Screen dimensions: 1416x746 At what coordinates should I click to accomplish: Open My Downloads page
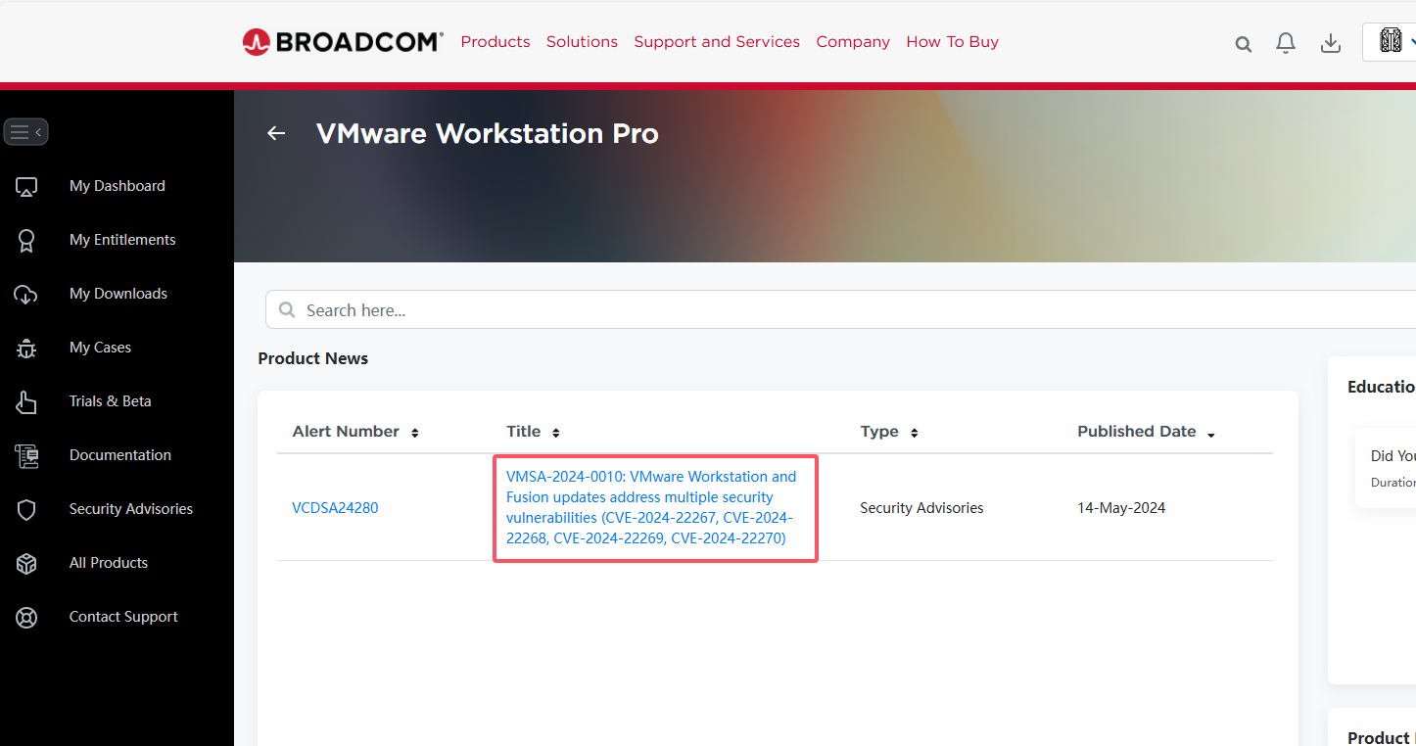(118, 294)
